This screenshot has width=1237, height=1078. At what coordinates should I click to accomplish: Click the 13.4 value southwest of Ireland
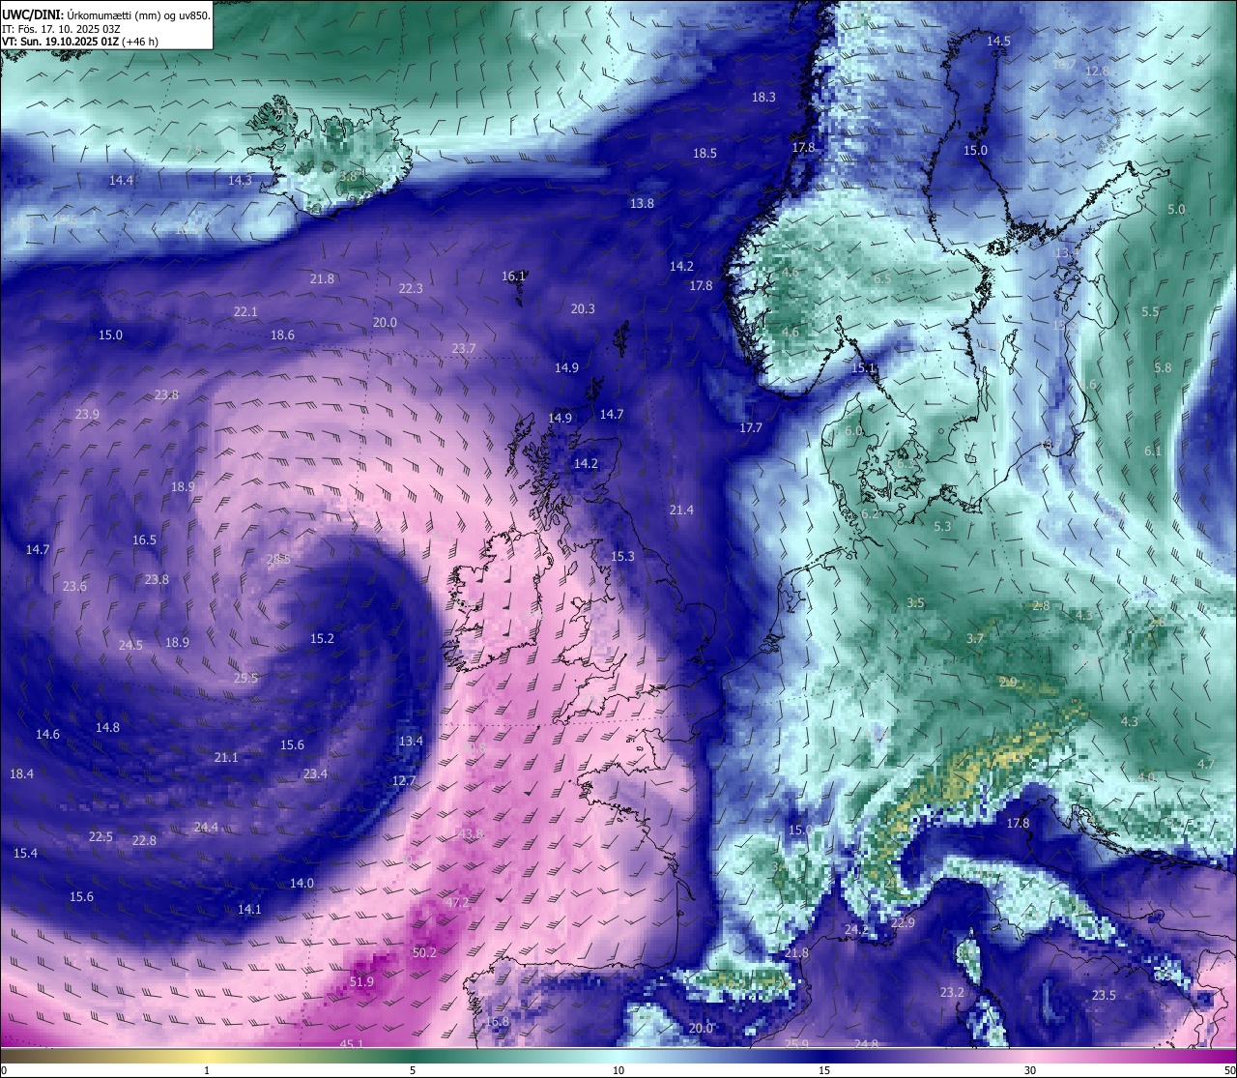411,741
